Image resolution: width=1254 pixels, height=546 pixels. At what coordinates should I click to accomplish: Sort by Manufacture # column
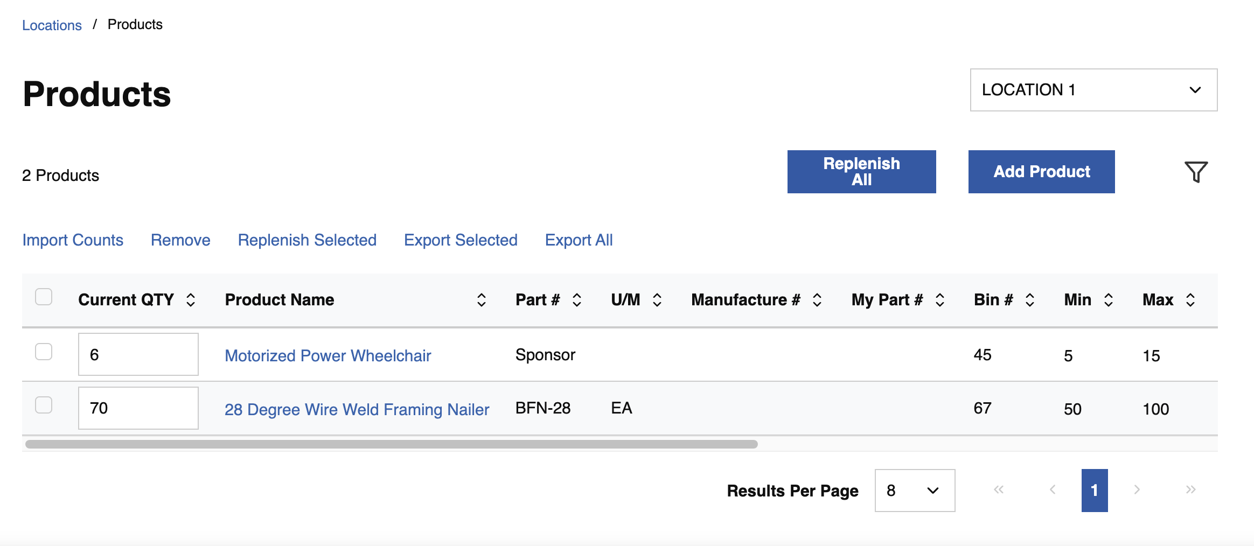pos(817,299)
